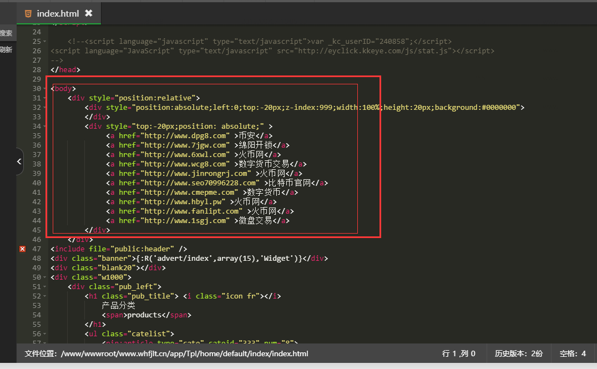Click the blank20 div on line 49
Screen dimensions: 597x369
point(108,267)
